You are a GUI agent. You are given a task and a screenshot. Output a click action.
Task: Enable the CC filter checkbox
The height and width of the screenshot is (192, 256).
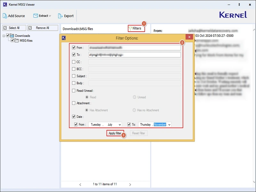(74, 62)
